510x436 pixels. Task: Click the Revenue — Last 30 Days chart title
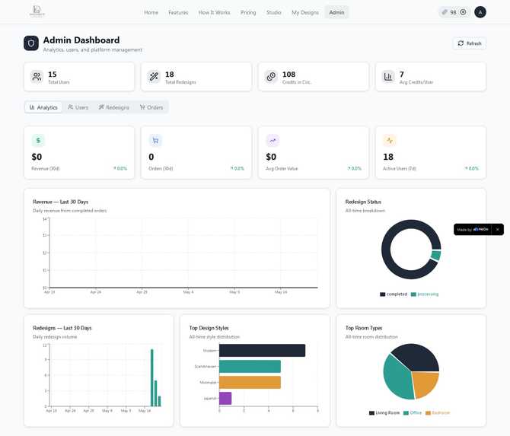(60, 202)
